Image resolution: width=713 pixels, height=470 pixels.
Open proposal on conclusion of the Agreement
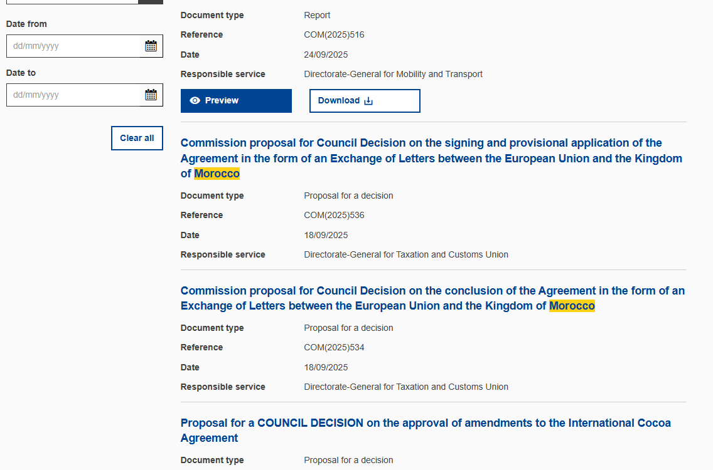pyautogui.click(x=432, y=291)
